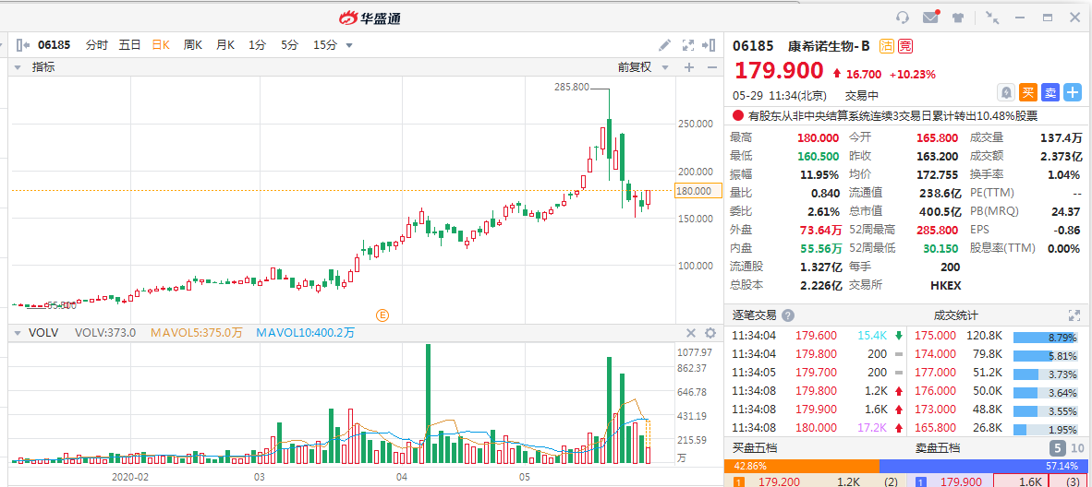Click the 逐笔交易 header
The image size is (1092, 487).
point(755,315)
